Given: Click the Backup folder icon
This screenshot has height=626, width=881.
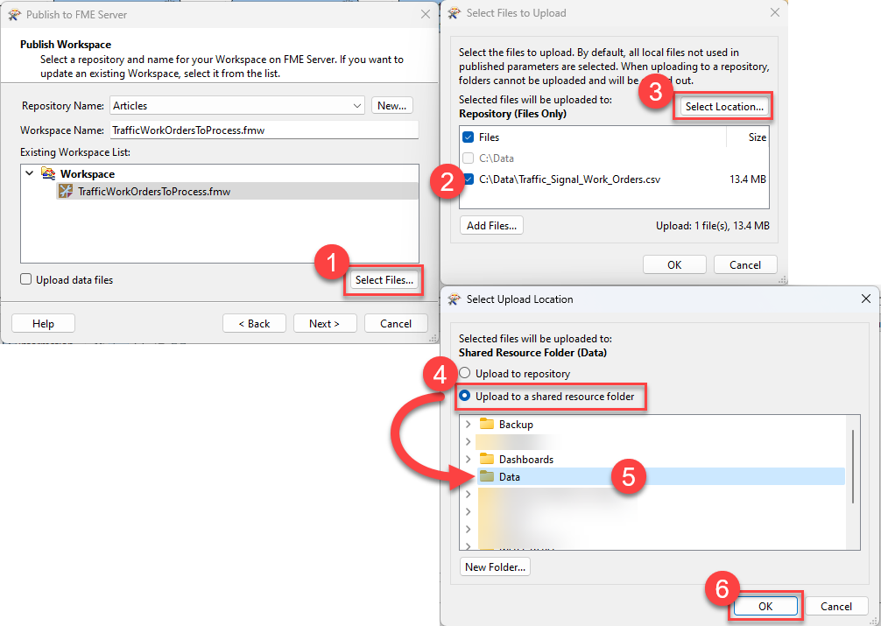Looking at the screenshot, I should click(487, 424).
